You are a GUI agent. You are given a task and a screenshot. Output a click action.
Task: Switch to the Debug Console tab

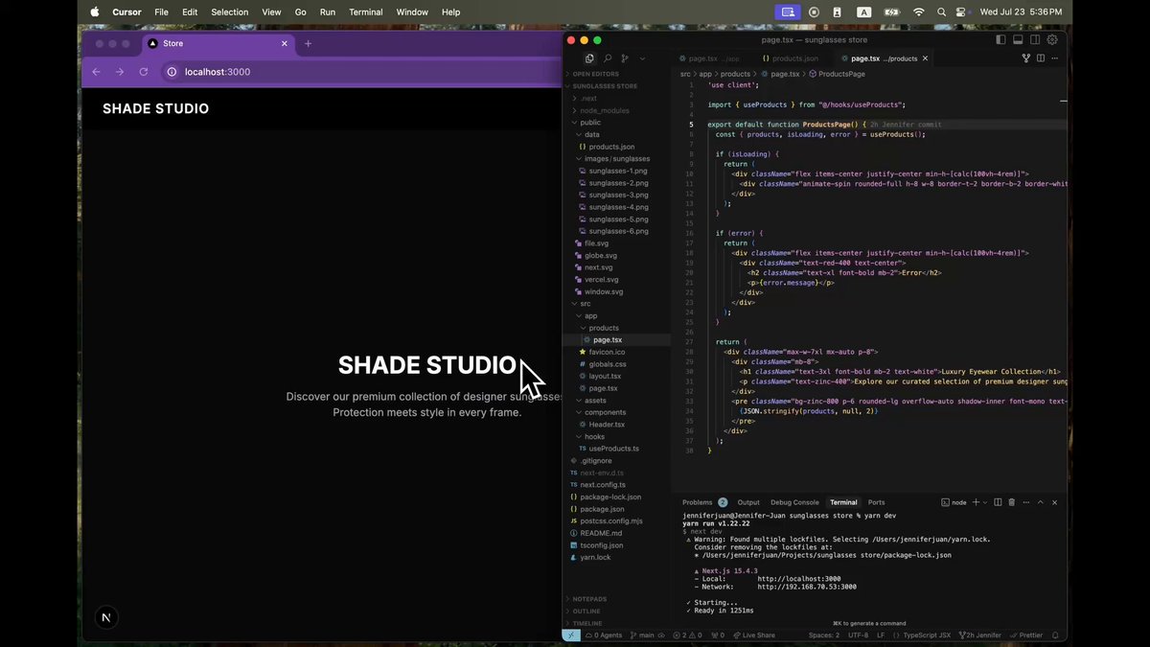[x=794, y=502]
